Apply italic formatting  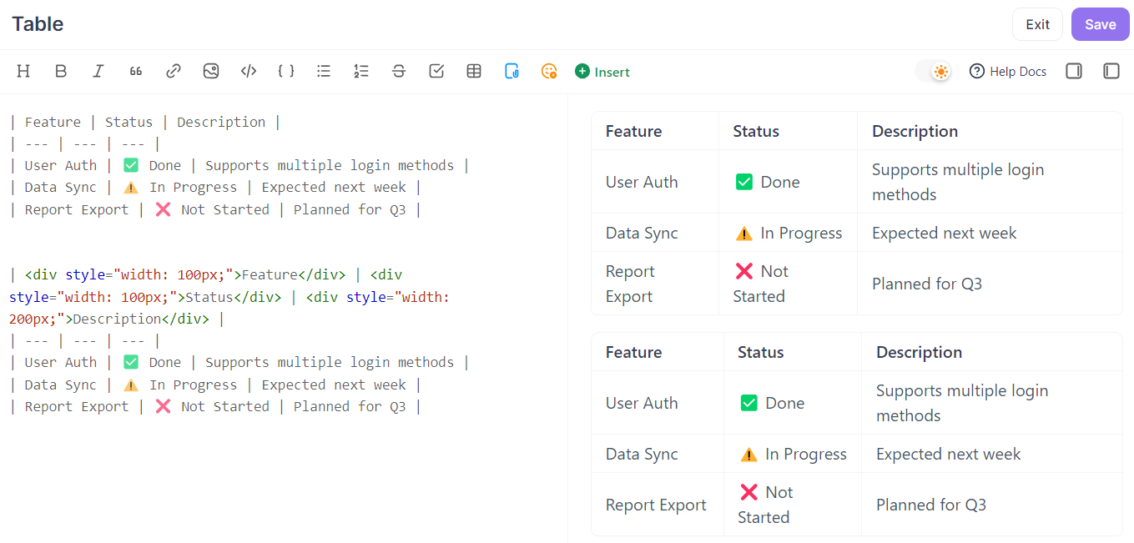coord(98,72)
